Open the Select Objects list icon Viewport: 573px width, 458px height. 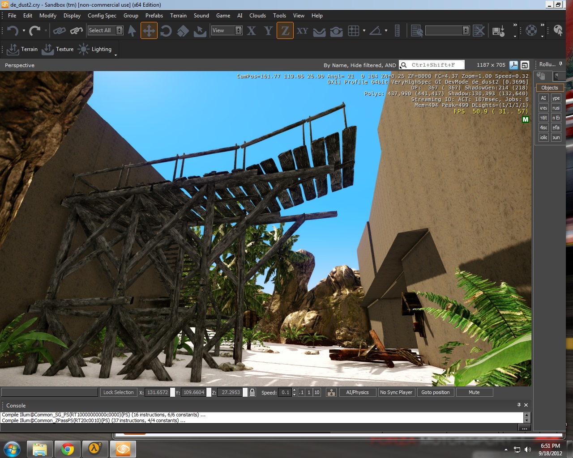coord(417,30)
